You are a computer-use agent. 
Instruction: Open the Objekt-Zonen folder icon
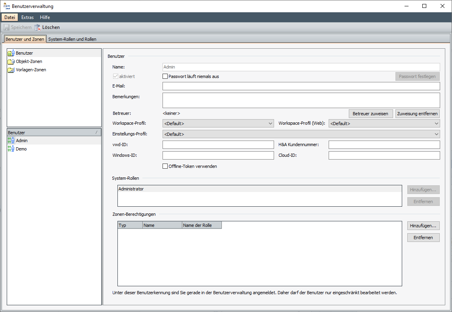(11, 61)
